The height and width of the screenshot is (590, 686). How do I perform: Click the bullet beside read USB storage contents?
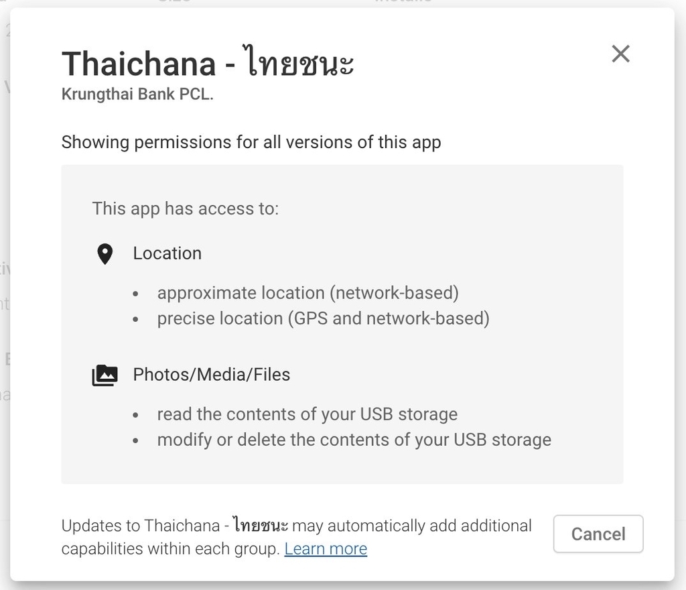[x=136, y=416]
